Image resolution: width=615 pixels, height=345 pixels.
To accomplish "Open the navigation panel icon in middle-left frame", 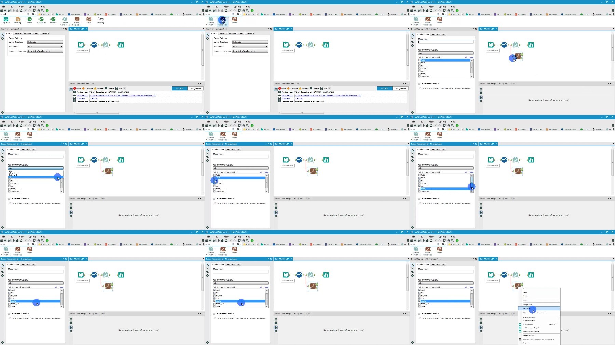I will [2, 153].
